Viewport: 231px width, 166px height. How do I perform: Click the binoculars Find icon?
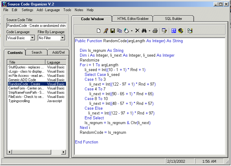(144, 30)
